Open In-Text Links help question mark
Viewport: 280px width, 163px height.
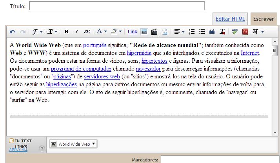pyautogui.click(x=42, y=148)
